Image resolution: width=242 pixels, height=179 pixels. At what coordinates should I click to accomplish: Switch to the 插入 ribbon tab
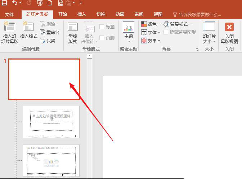point(82,14)
